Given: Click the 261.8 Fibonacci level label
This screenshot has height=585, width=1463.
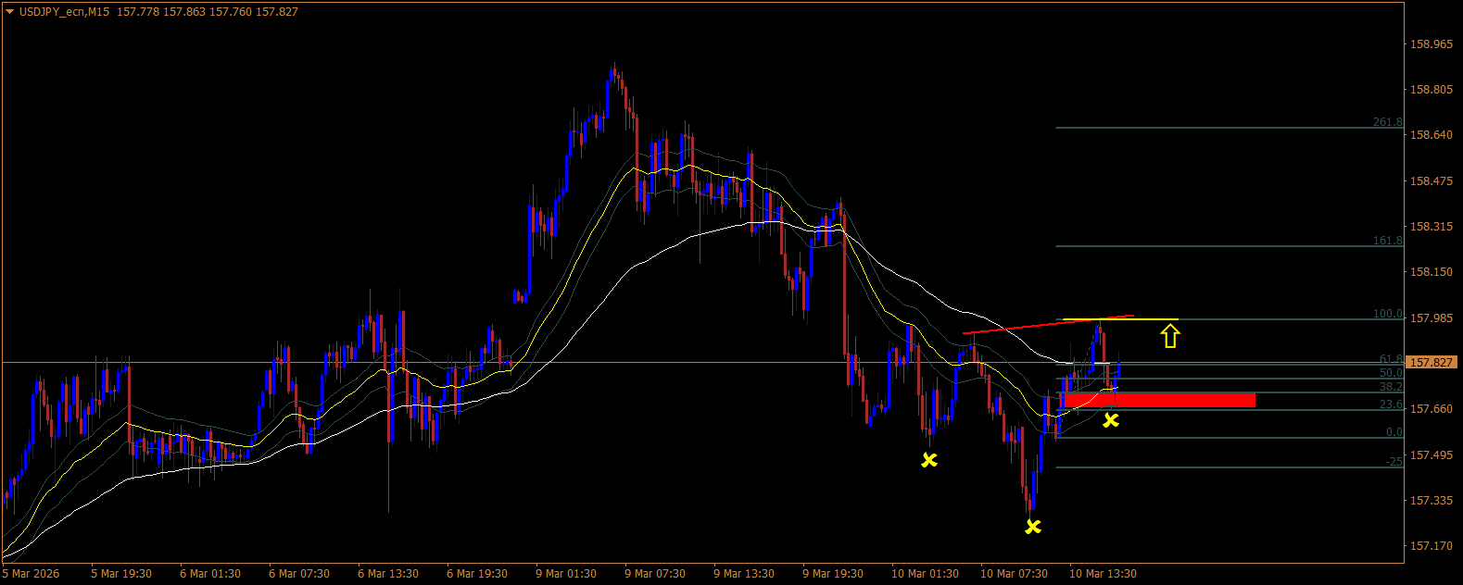Looking at the screenshot, I should (x=1387, y=122).
